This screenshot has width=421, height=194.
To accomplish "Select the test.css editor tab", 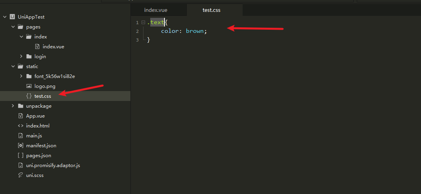I will pos(212,10).
